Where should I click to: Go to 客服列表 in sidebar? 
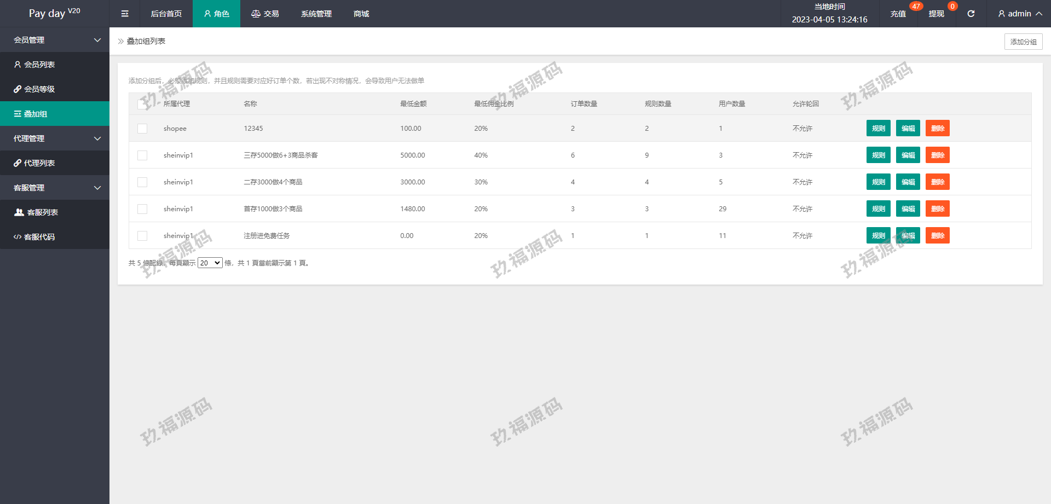pos(42,212)
